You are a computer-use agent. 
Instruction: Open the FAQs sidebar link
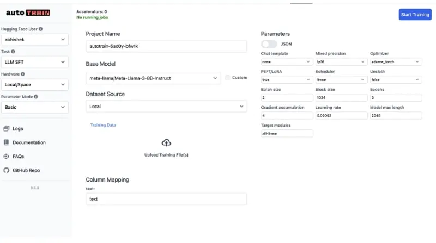coord(18,157)
